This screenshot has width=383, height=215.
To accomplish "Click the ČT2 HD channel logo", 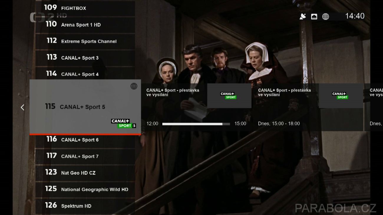I will coord(49,17).
